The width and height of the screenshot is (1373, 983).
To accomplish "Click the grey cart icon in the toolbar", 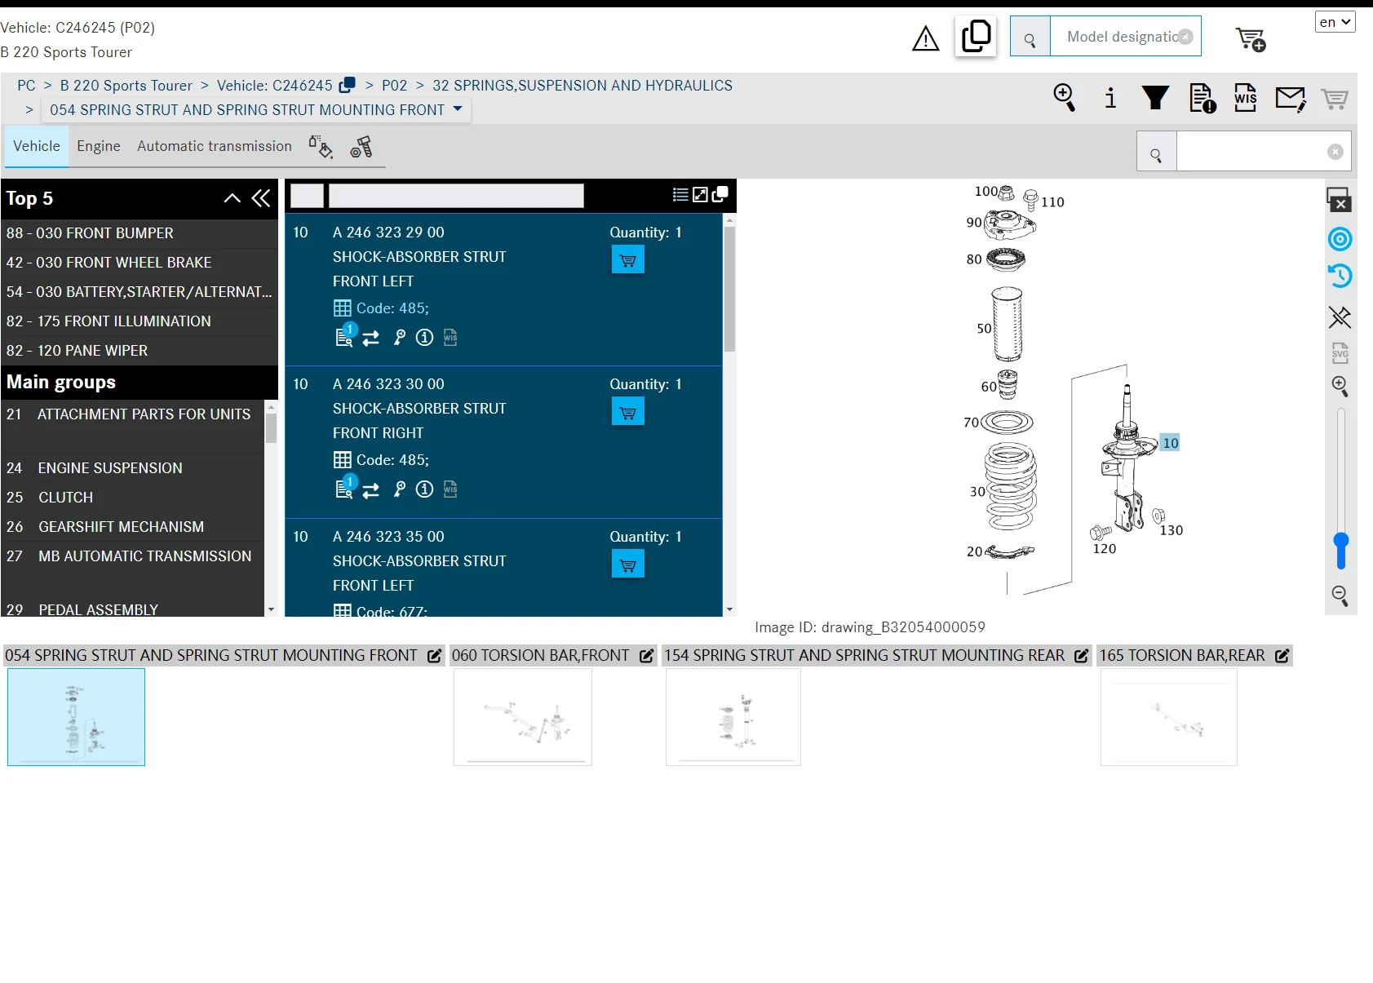I will tap(1335, 99).
